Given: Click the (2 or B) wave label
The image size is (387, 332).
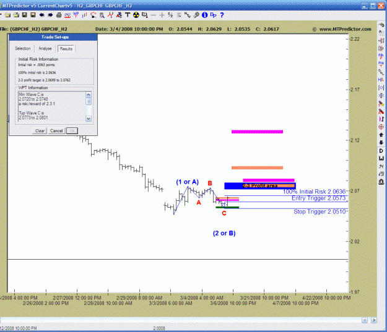Looking at the screenshot, I should 224,233.
